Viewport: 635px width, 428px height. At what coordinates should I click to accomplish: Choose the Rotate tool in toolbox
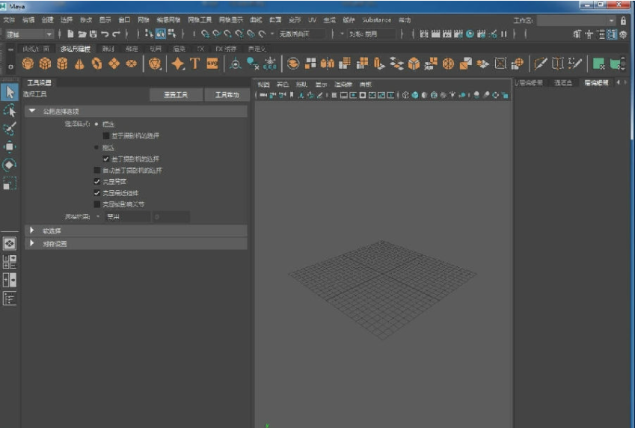pos(9,165)
